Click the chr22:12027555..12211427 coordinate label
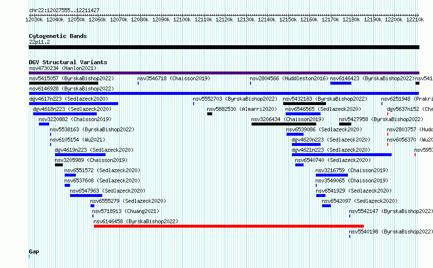The image size is (433, 268). click(x=64, y=10)
